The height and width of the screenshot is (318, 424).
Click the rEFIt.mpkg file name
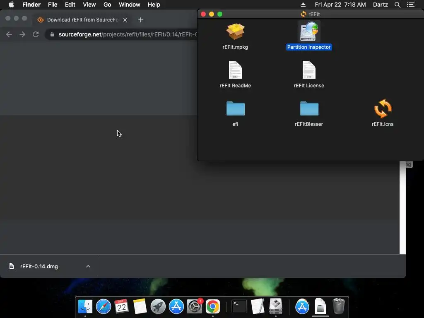click(x=235, y=47)
